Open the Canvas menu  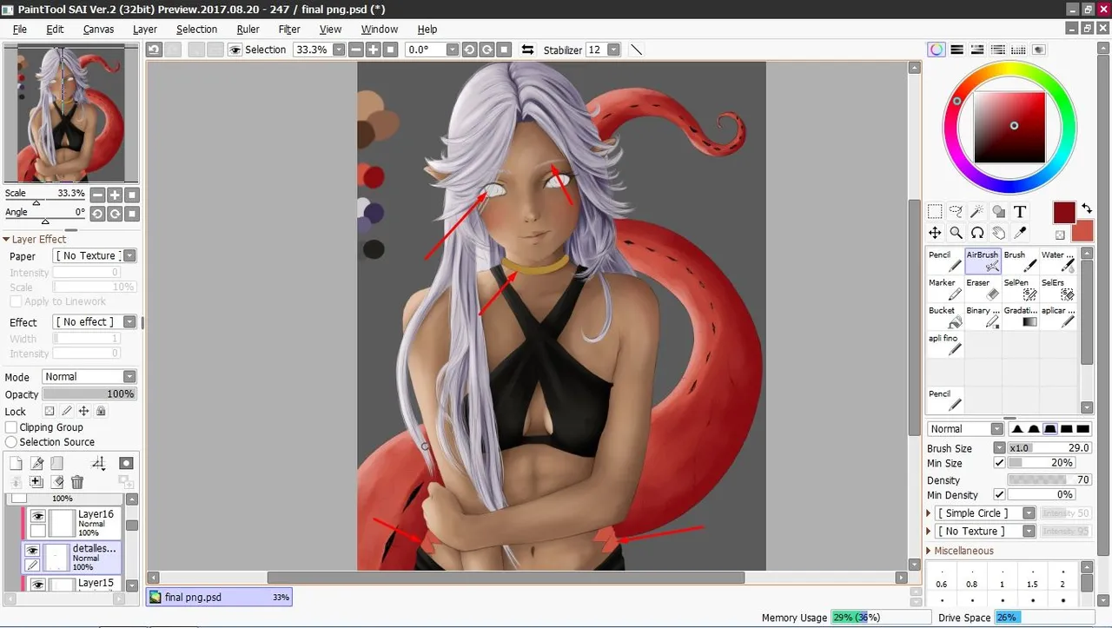[98, 30]
